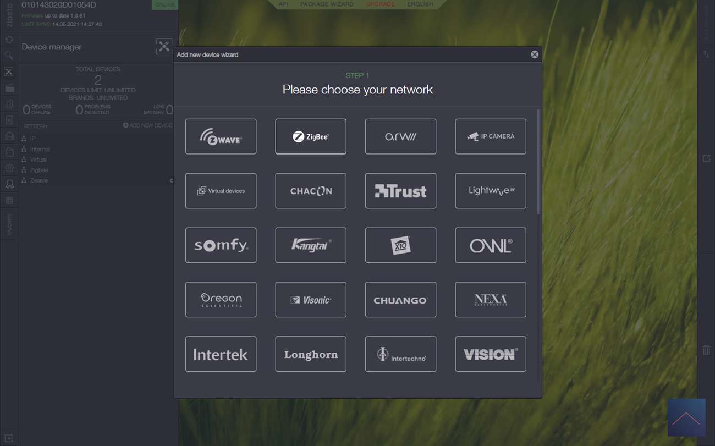
Task: Pick the Visonic brand tile
Action: (311, 300)
